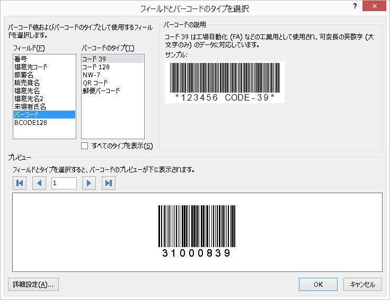390x300 pixels.
Task: Select field 番号 in the field list
Action: [45, 59]
